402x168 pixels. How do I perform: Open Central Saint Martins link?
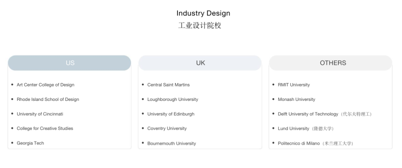[x=168, y=85]
